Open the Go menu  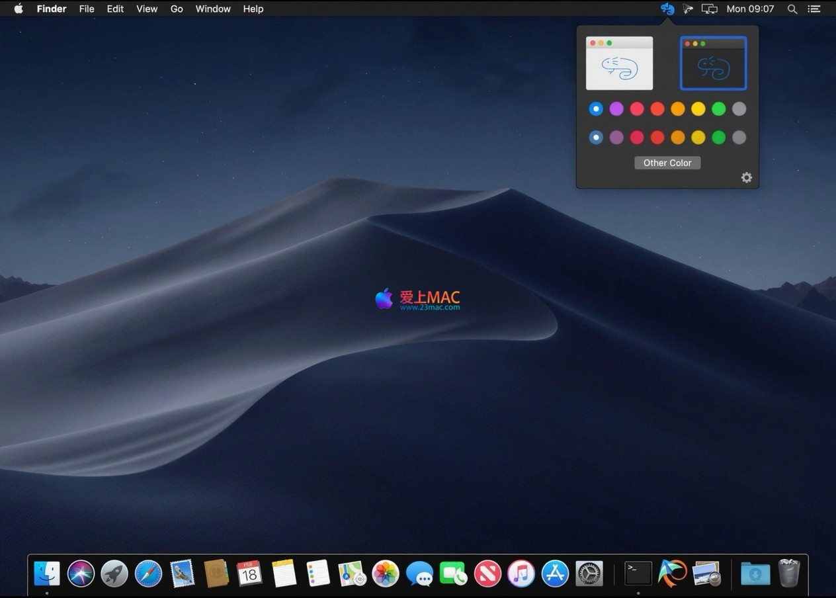click(x=177, y=9)
